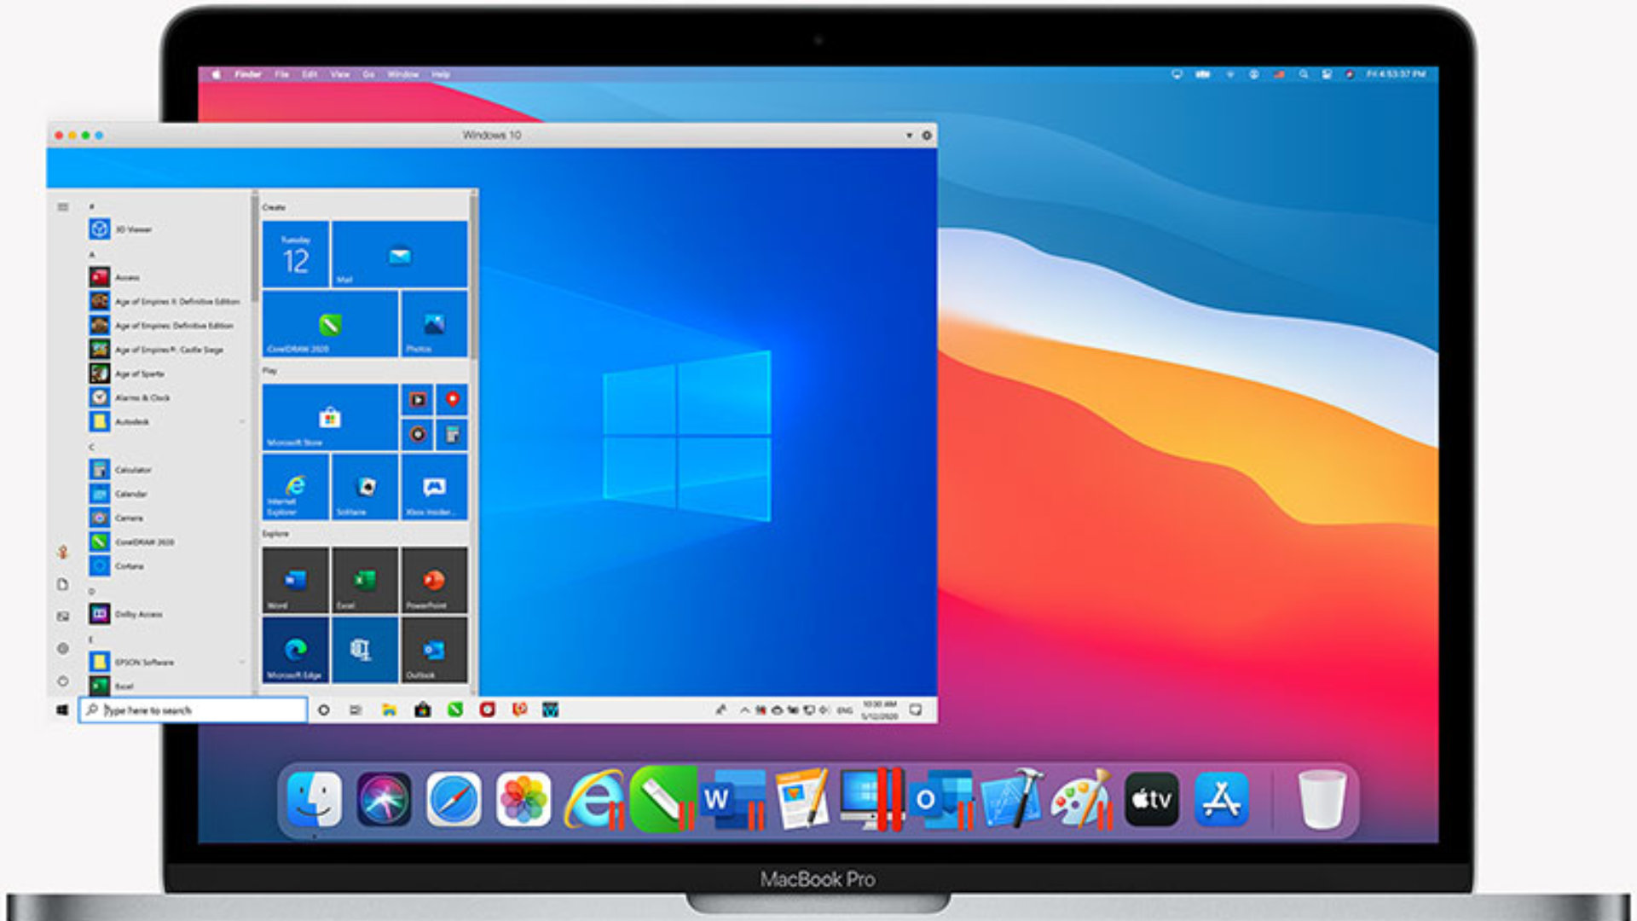The width and height of the screenshot is (1637, 921).
Task: Open the Microsoft Store Start tile
Action: click(330, 418)
